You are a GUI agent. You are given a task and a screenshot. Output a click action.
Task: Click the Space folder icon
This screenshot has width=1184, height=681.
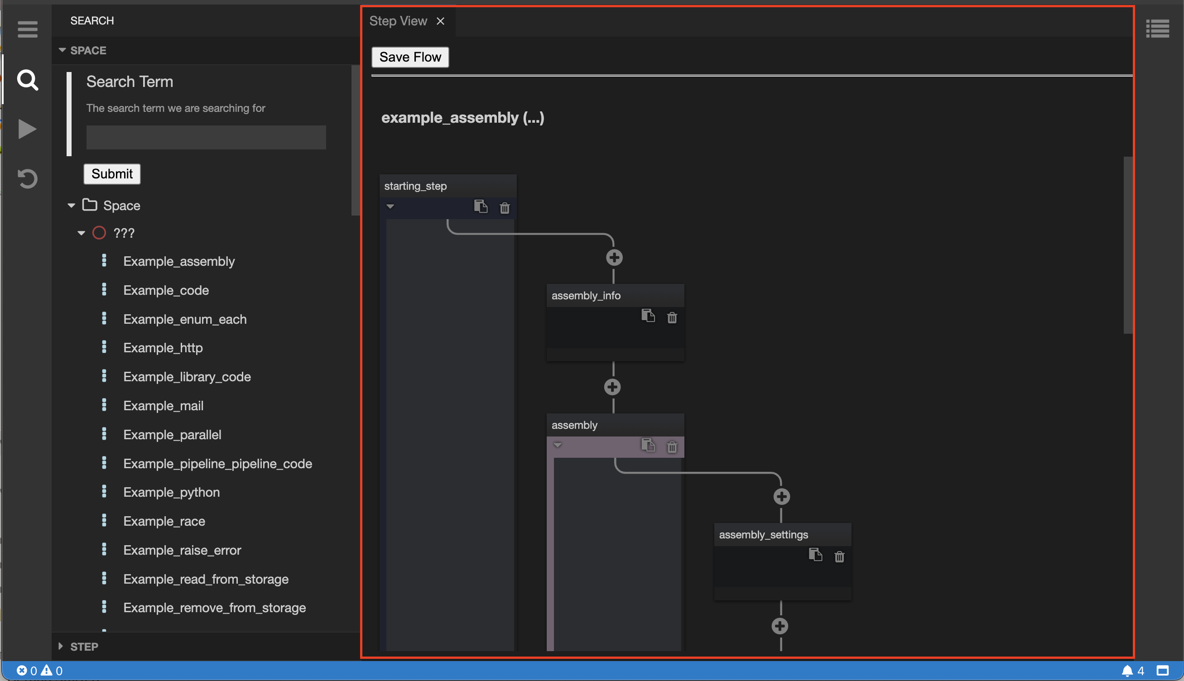[x=89, y=205]
